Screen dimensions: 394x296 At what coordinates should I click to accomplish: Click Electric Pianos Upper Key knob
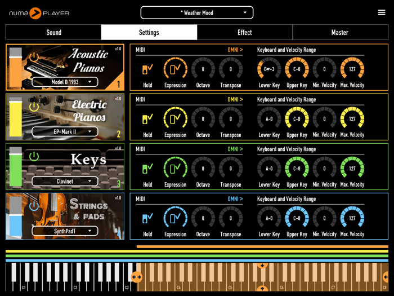click(x=297, y=118)
